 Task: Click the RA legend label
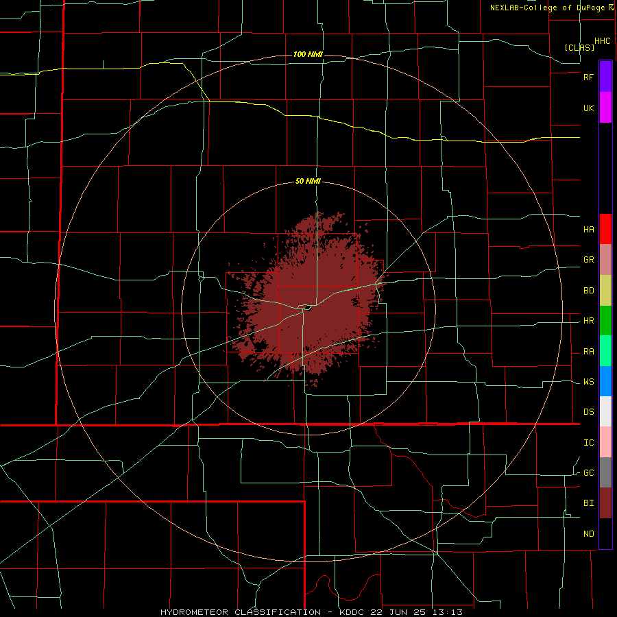tap(589, 352)
